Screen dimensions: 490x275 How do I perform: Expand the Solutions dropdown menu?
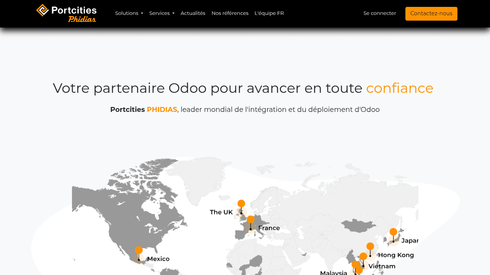[x=129, y=13]
